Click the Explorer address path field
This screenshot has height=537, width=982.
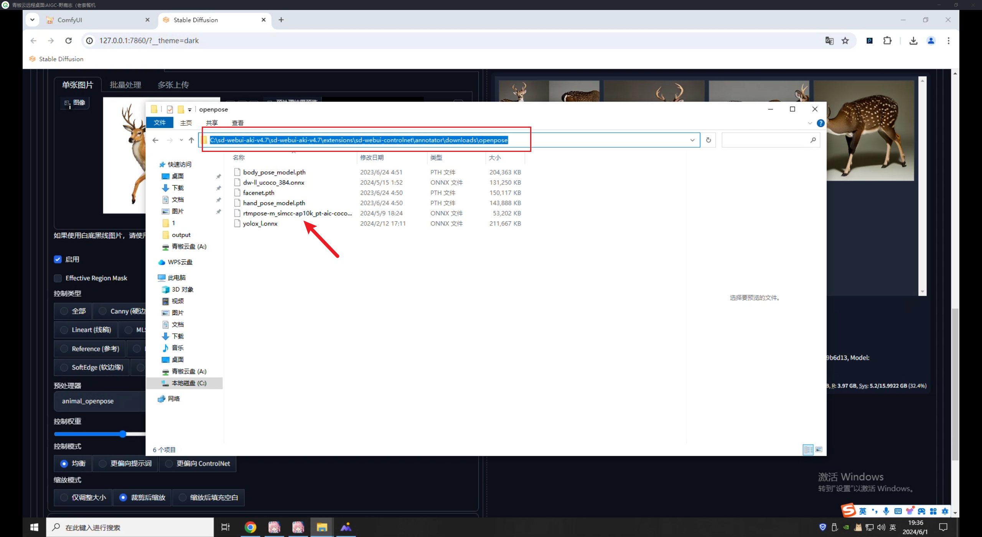pos(449,140)
